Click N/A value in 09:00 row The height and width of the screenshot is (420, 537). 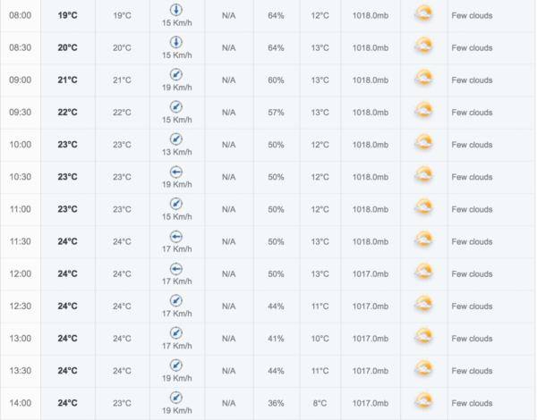[x=229, y=80]
